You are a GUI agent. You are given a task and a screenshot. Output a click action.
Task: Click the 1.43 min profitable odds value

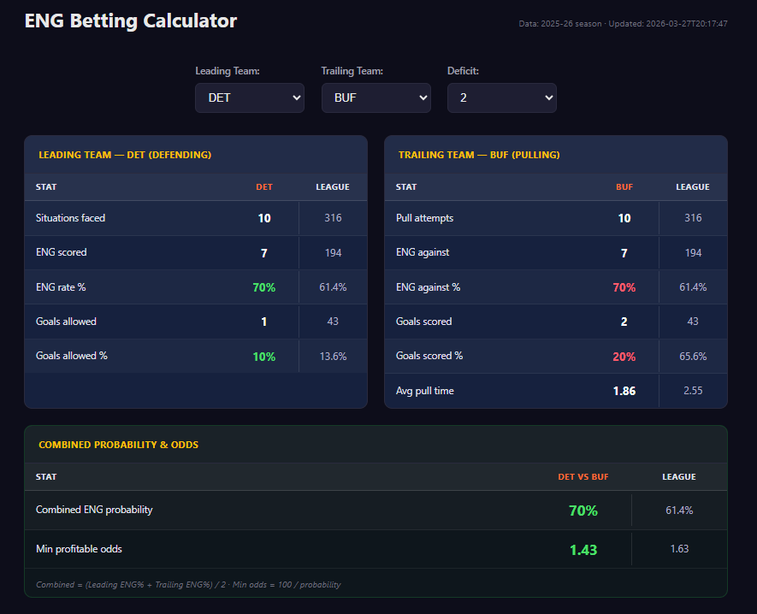tap(583, 550)
